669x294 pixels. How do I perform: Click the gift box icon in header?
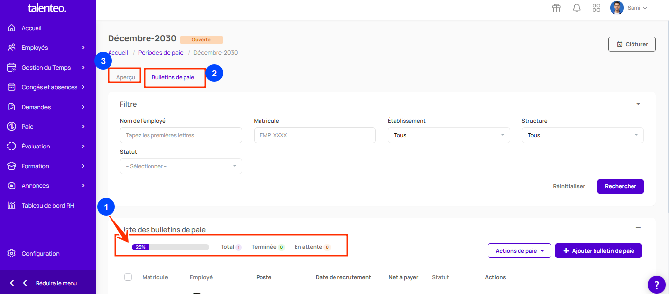[557, 8]
